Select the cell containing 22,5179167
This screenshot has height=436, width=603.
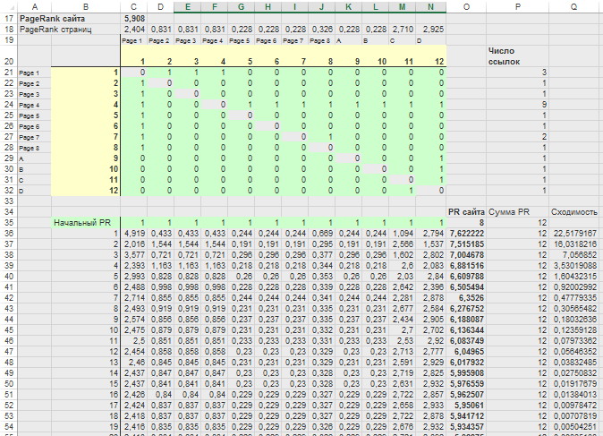point(573,234)
